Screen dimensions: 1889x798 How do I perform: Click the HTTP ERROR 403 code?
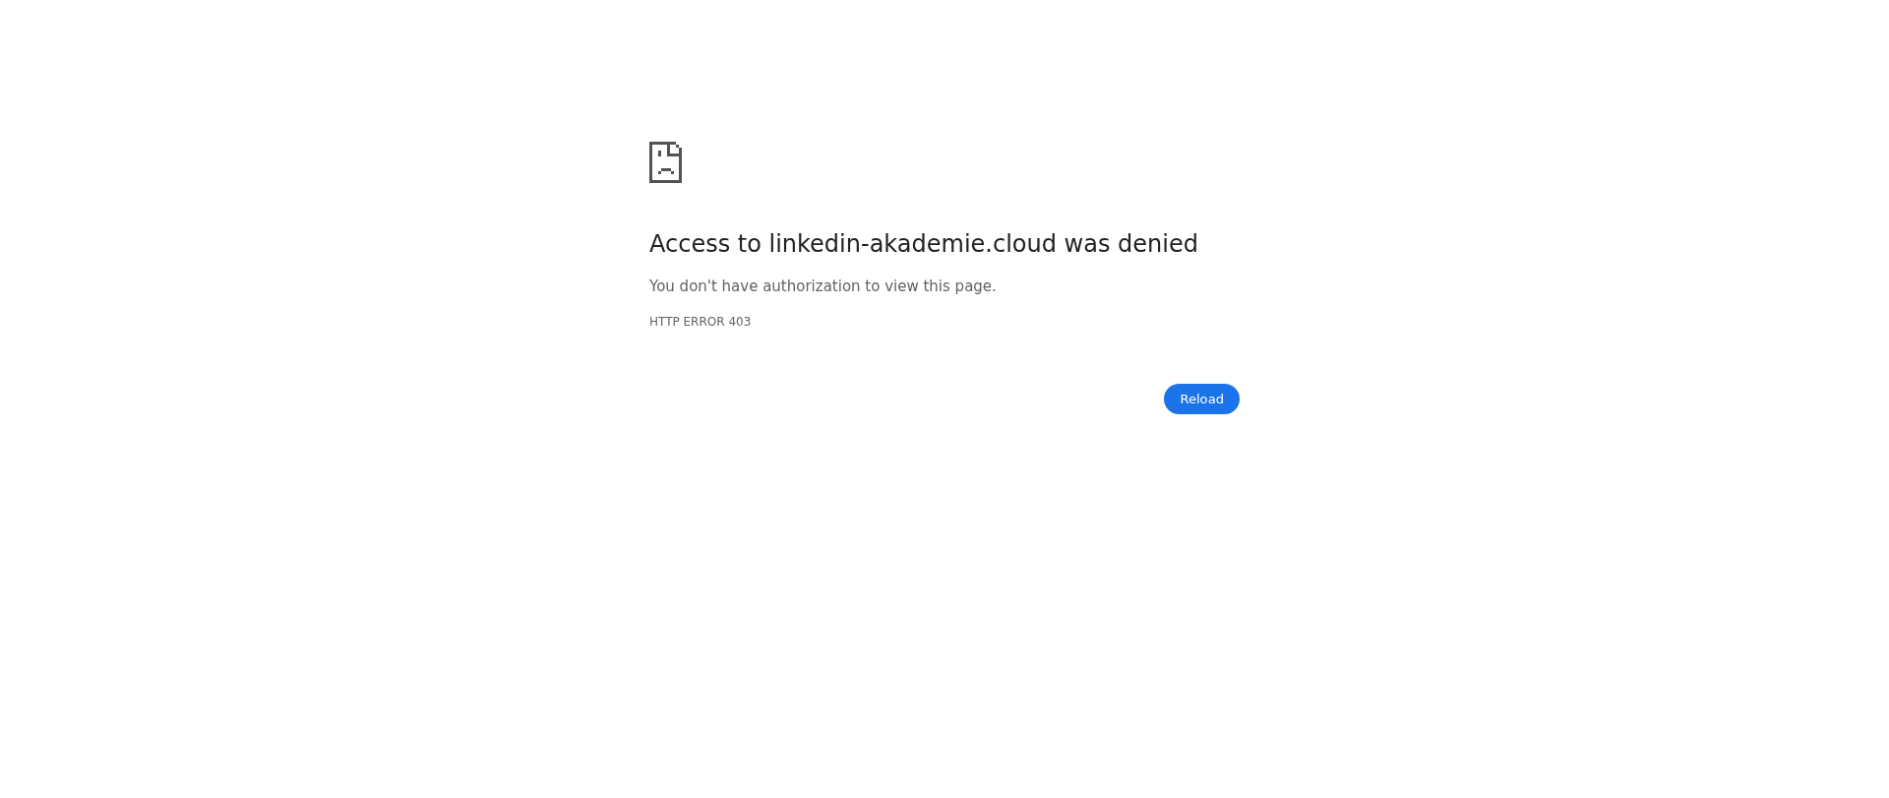(700, 322)
